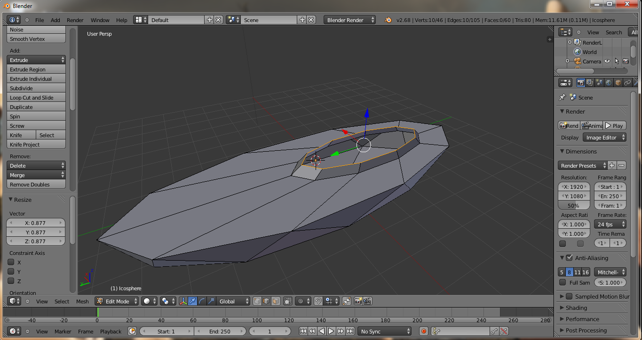Click the OpenGL render image camera icon
642x340 pixels.
pos(358,301)
